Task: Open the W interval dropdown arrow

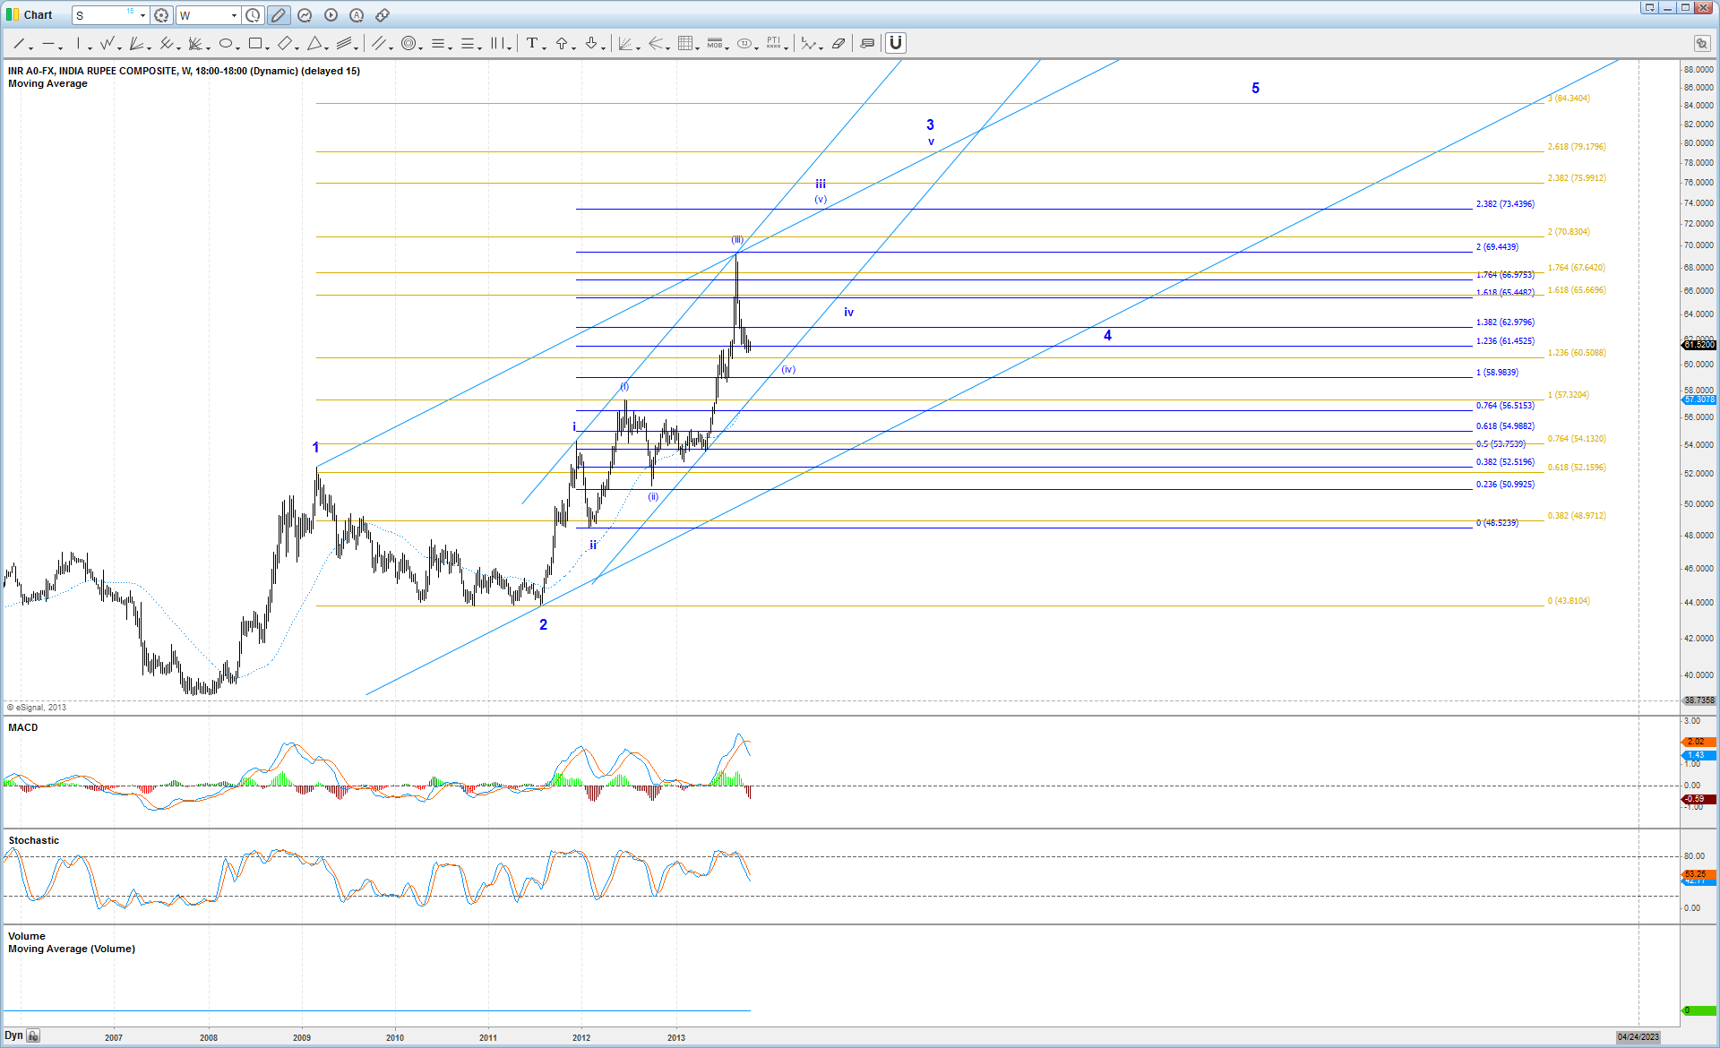Action: pyautogui.click(x=234, y=15)
